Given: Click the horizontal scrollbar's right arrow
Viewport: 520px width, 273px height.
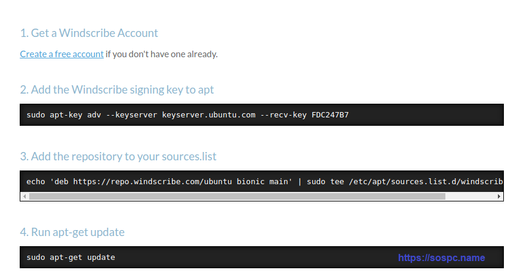Looking at the screenshot, I should click(499, 196).
